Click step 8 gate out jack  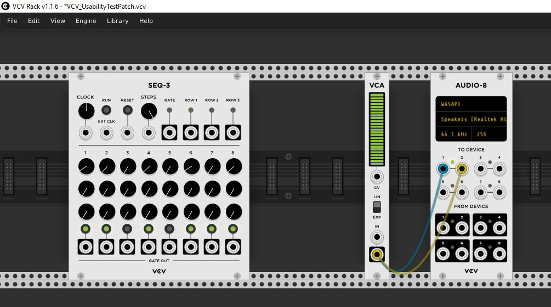232,247
